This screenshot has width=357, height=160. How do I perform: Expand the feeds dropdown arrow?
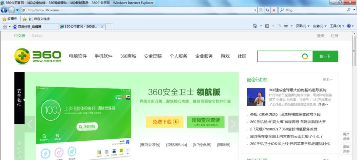click(x=273, y=26)
